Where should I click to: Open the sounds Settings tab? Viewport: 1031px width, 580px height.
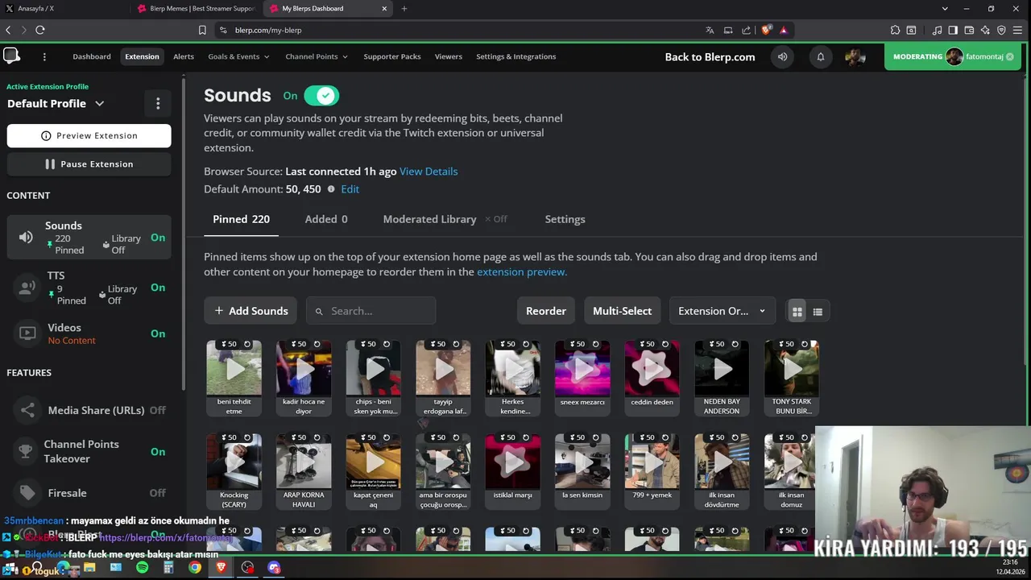point(565,219)
